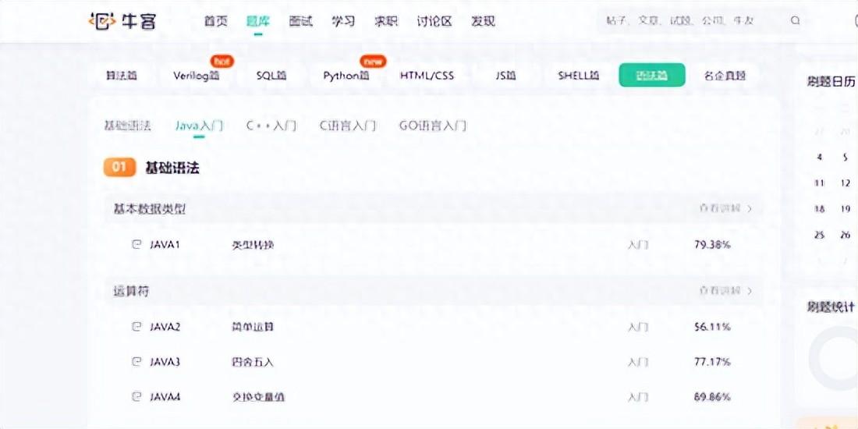Select the 算法篇 category
The width and height of the screenshot is (858, 429).
click(121, 76)
